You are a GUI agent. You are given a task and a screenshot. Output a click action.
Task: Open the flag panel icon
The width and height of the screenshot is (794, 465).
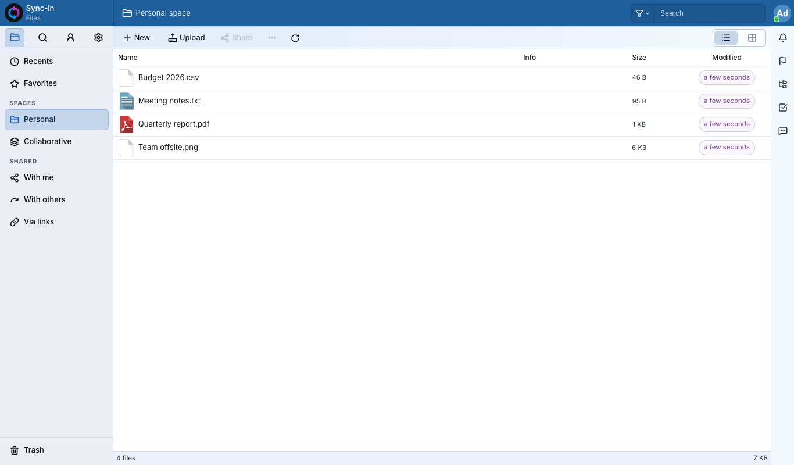783,61
